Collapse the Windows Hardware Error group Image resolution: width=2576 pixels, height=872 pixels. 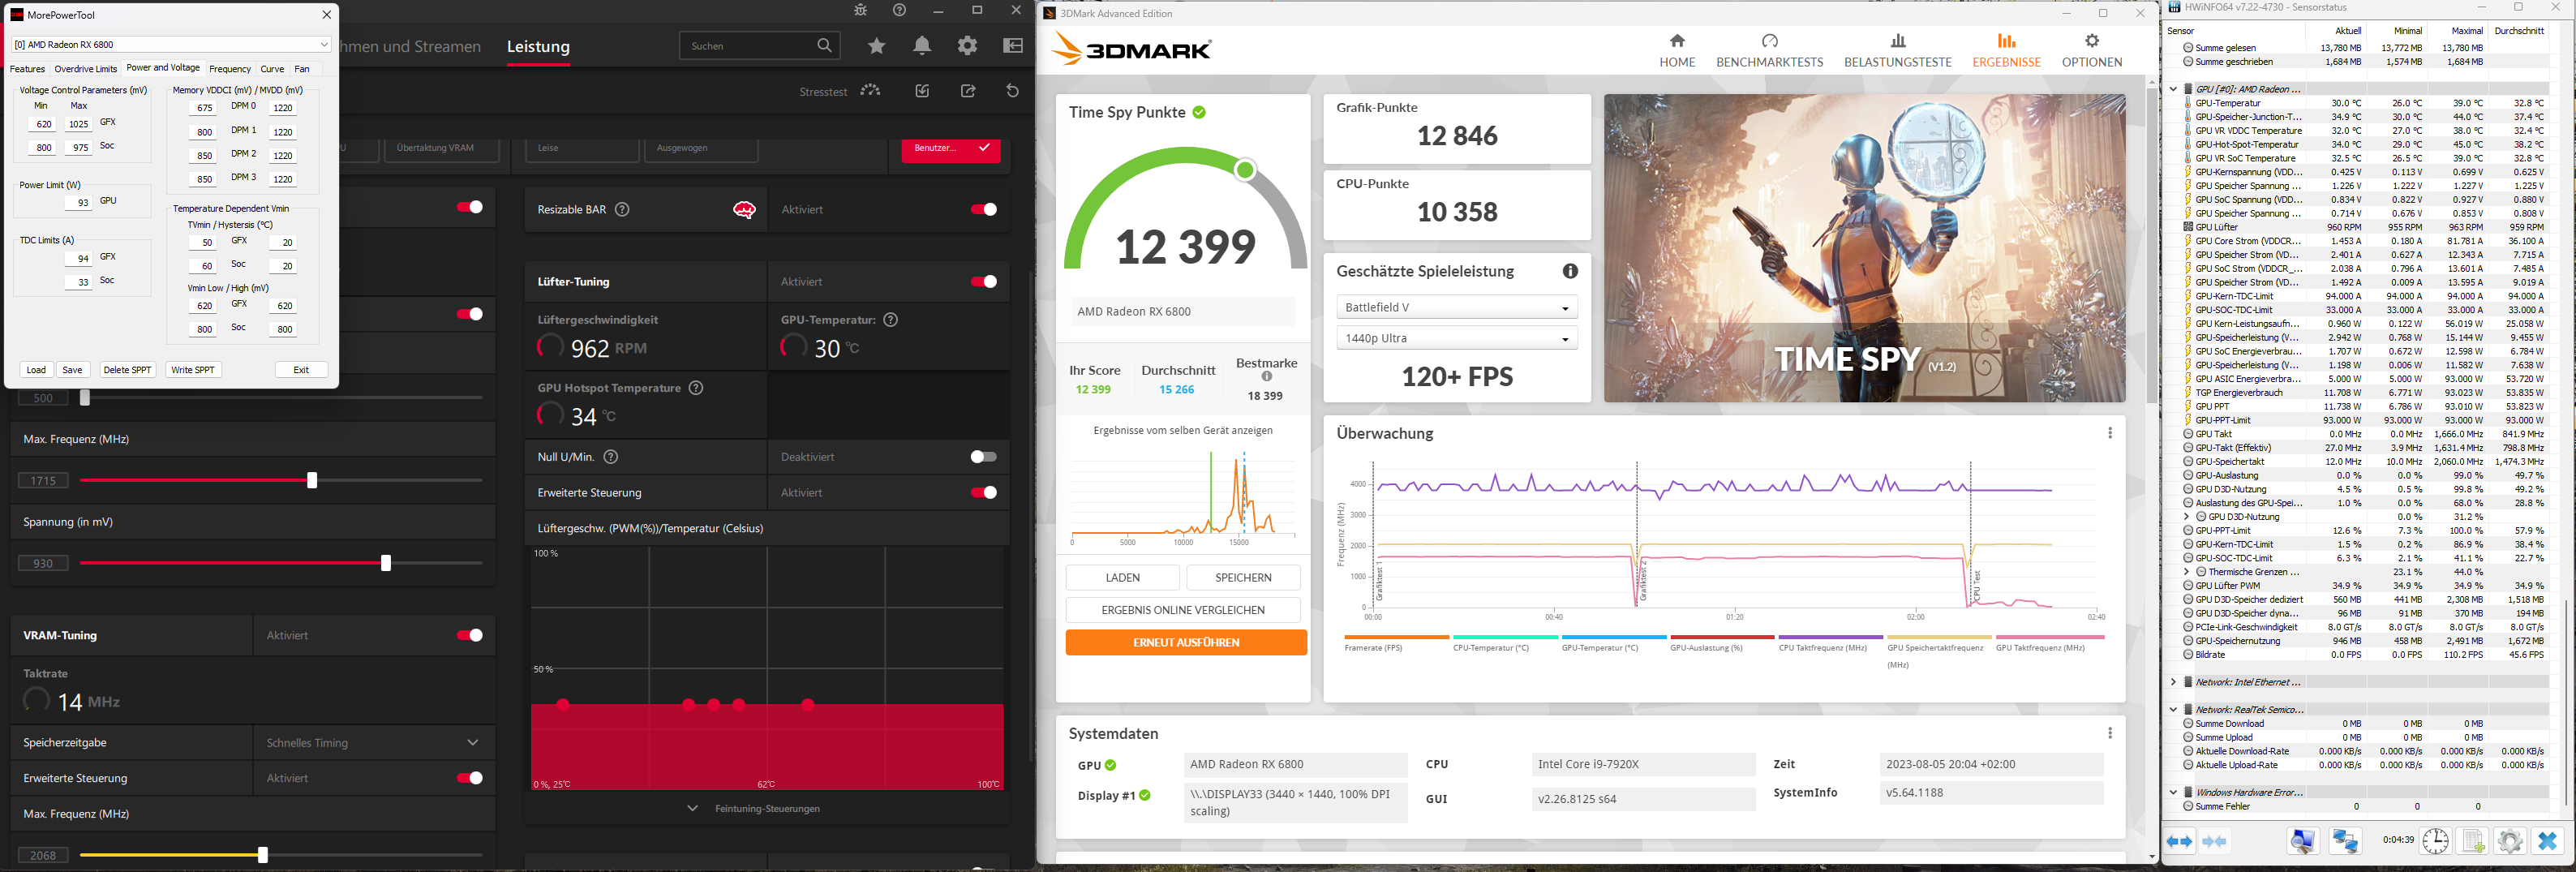[2174, 792]
